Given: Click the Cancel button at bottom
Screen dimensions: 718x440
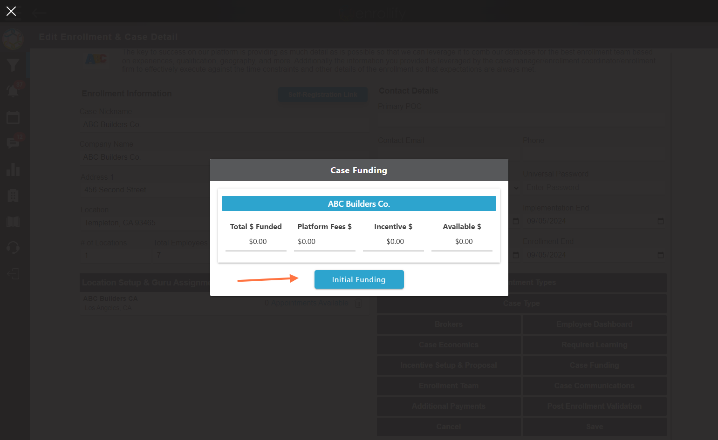Looking at the screenshot, I should pyautogui.click(x=449, y=426).
